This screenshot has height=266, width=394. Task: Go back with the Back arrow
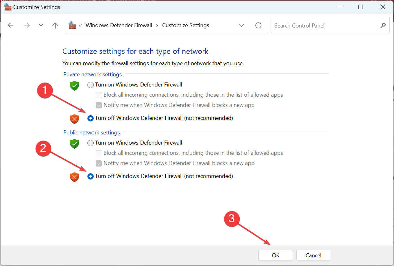point(11,25)
